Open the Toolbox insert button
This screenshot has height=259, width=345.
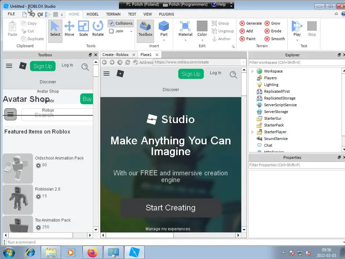point(146,31)
